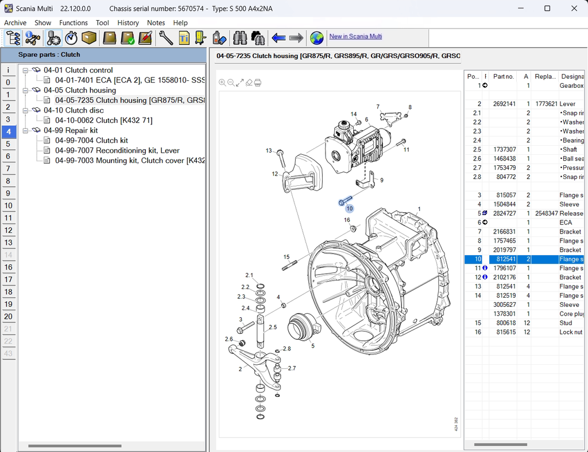The image size is (588, 452).
Task: Click the binoculars search icon in toolbar
Action: [240, 38]
